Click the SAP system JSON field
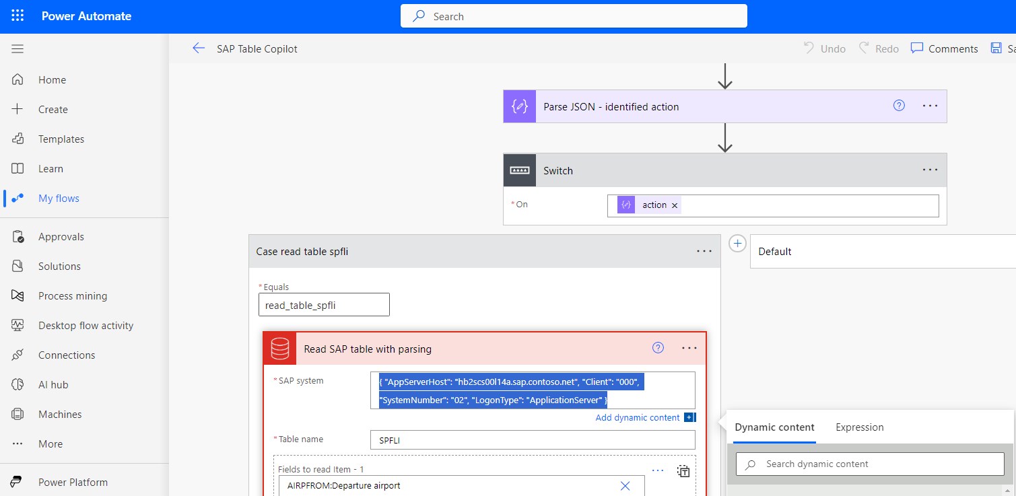Viewport: 1016px width, 496px height. [533, 390]
